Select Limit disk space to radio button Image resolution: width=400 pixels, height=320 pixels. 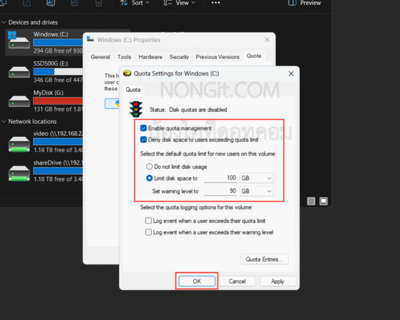pyautogui.click(x=149, y=178)
